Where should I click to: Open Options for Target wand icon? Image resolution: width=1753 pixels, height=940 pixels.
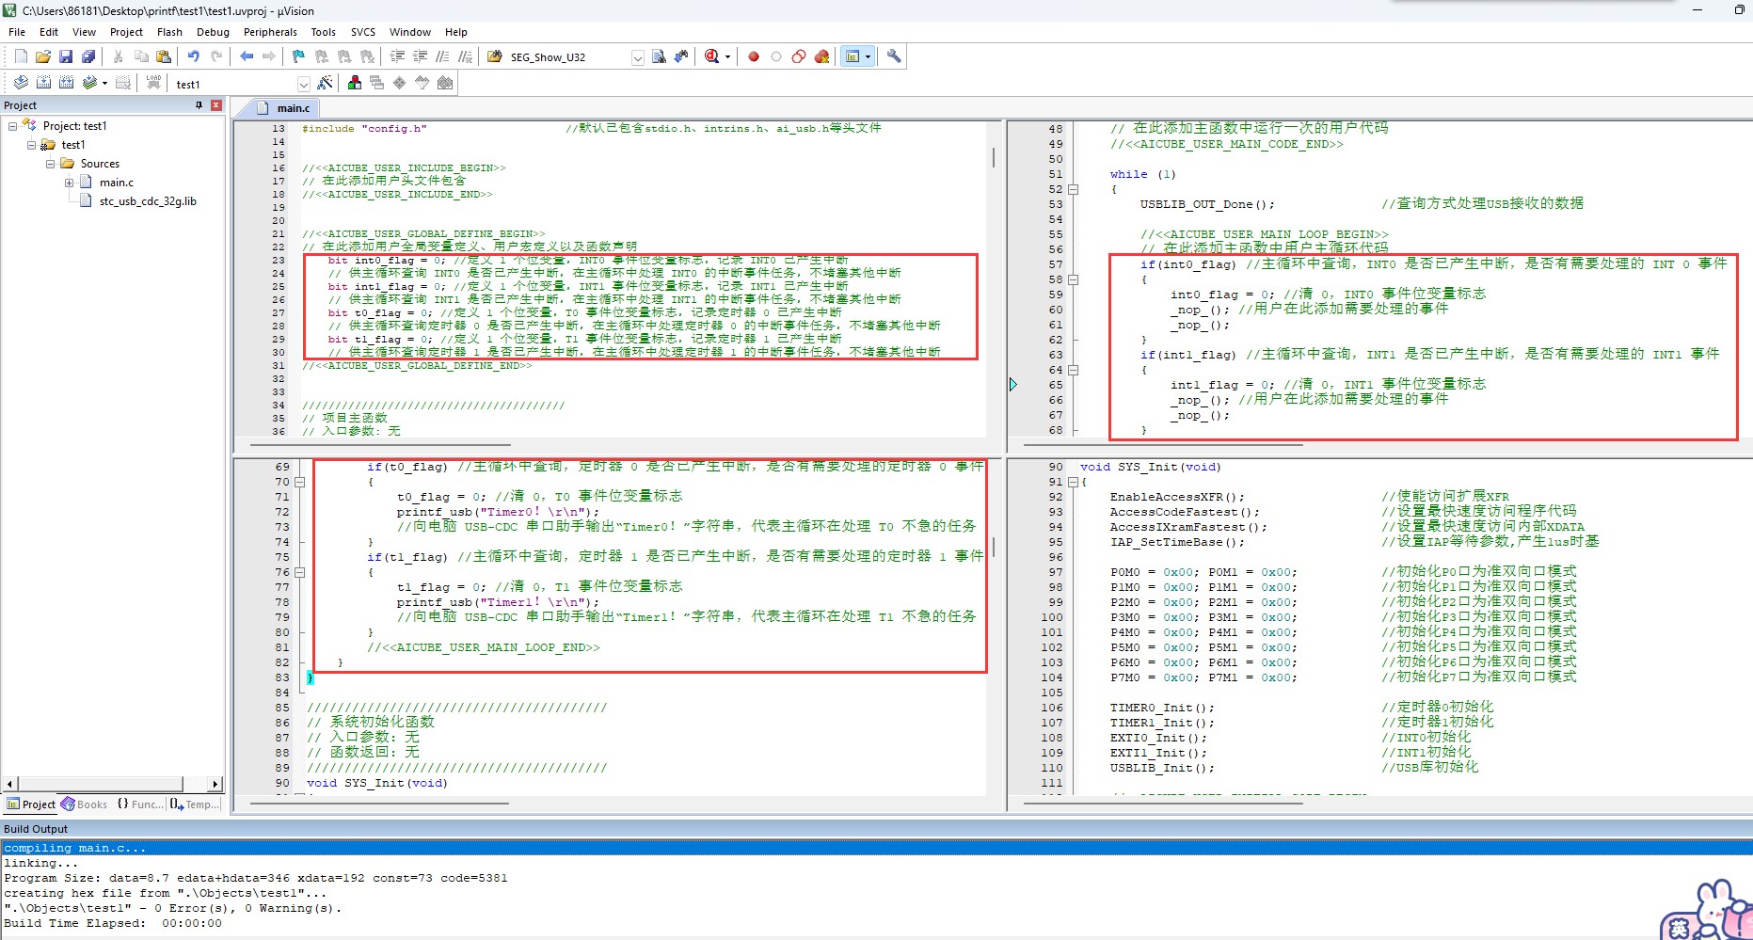325,83
